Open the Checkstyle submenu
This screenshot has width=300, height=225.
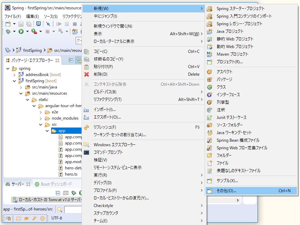143,206
